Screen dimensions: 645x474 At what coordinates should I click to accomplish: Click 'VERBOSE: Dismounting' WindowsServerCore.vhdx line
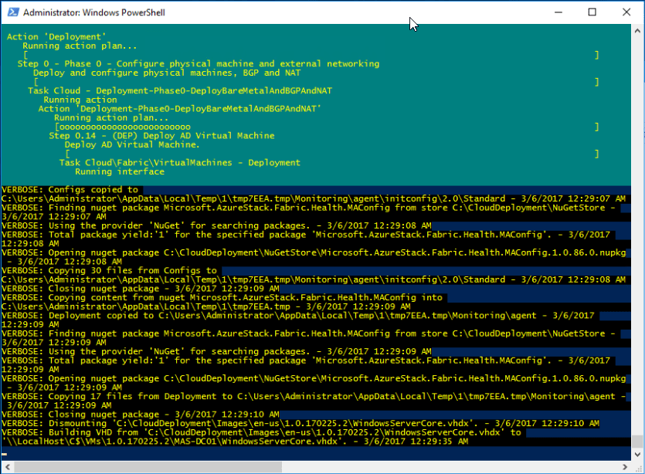click(300, 423)
